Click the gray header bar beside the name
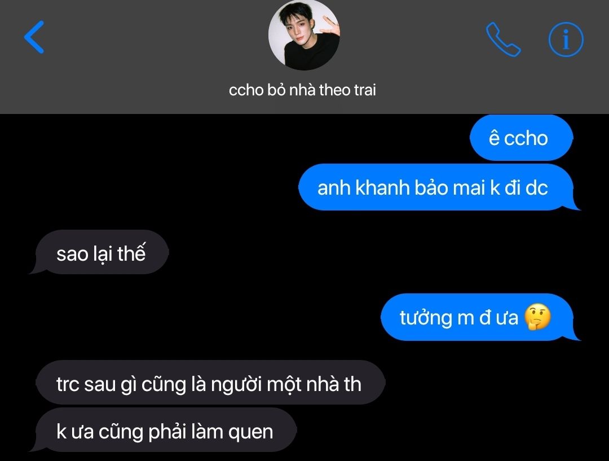The width and height of the screenshot is (609, 461). (427, 90)
